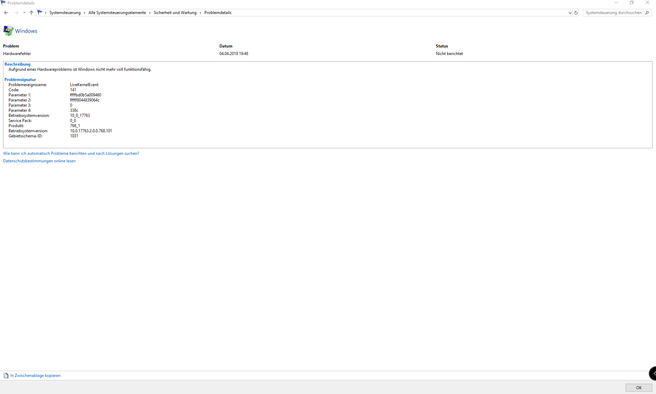656x394 pixels.
Task: Click the search magnifier icon
Action: point(647,13)
